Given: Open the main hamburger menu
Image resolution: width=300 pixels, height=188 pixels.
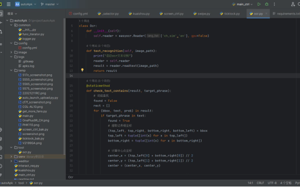Looking at the screenshot, I should coord(9,4).
